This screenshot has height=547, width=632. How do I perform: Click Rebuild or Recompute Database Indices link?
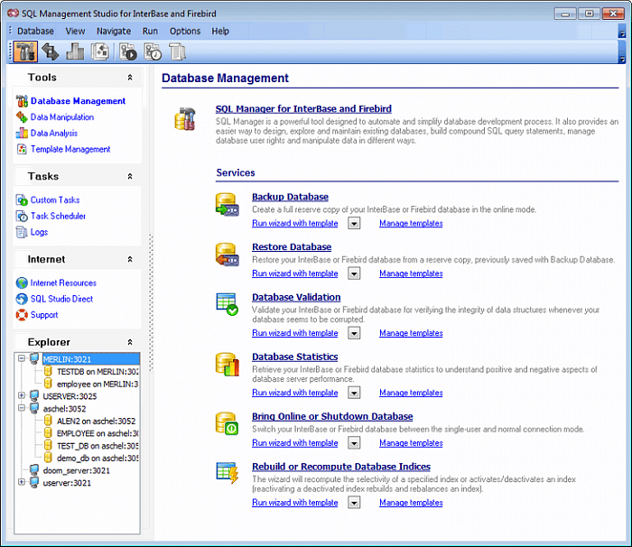click(341, 467)
